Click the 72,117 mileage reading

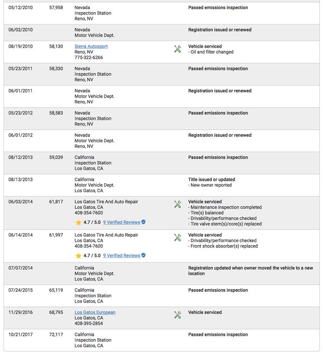56,334
